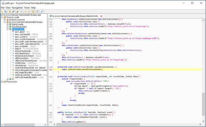Screen dimensions: 206x127
Task: Open the File menu
Action: tap(3, 8)
